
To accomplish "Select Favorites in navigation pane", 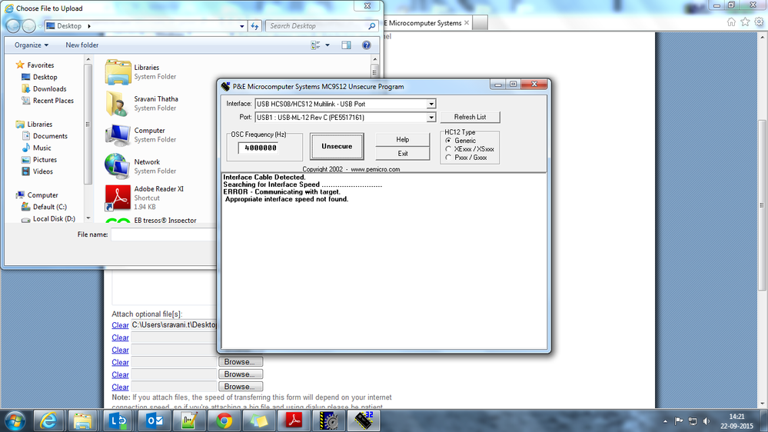I will pos(40,65).
